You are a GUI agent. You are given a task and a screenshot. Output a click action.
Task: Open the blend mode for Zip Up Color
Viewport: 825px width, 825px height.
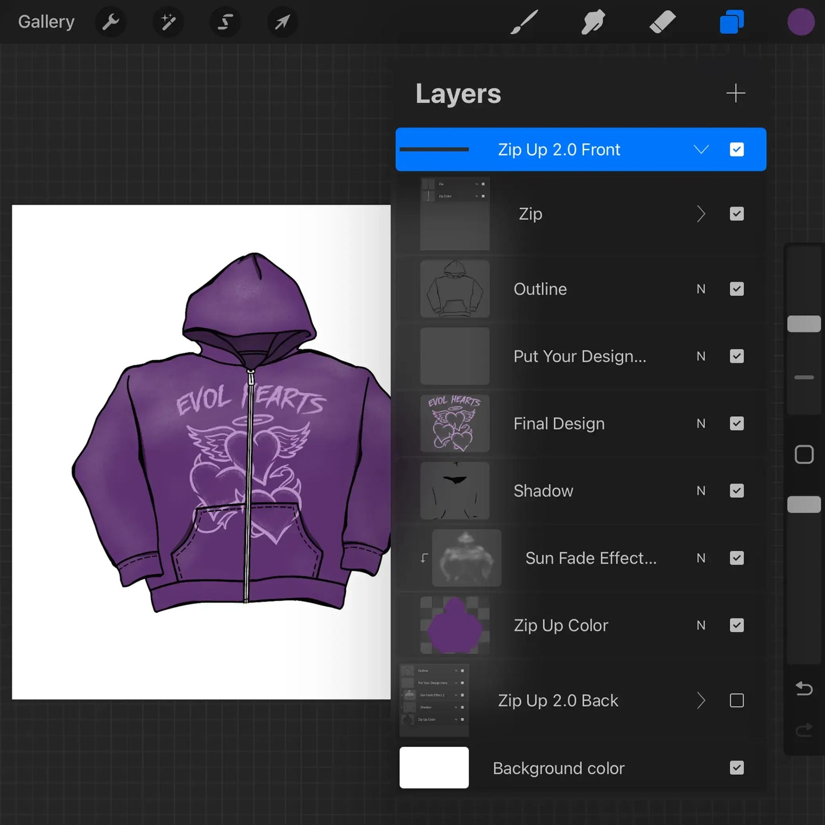701,625
